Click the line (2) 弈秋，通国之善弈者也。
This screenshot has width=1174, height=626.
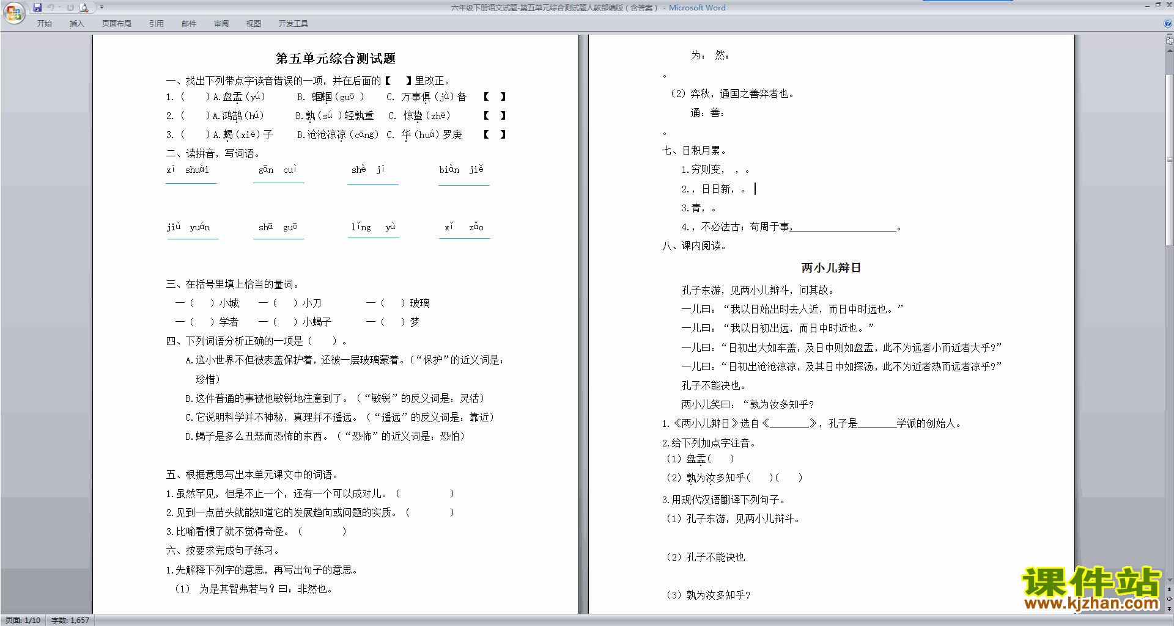point(732,93)
